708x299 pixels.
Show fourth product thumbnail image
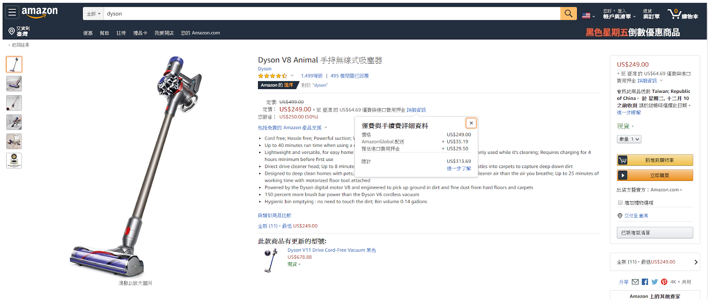pyautogui.click(x=14, y=122)
